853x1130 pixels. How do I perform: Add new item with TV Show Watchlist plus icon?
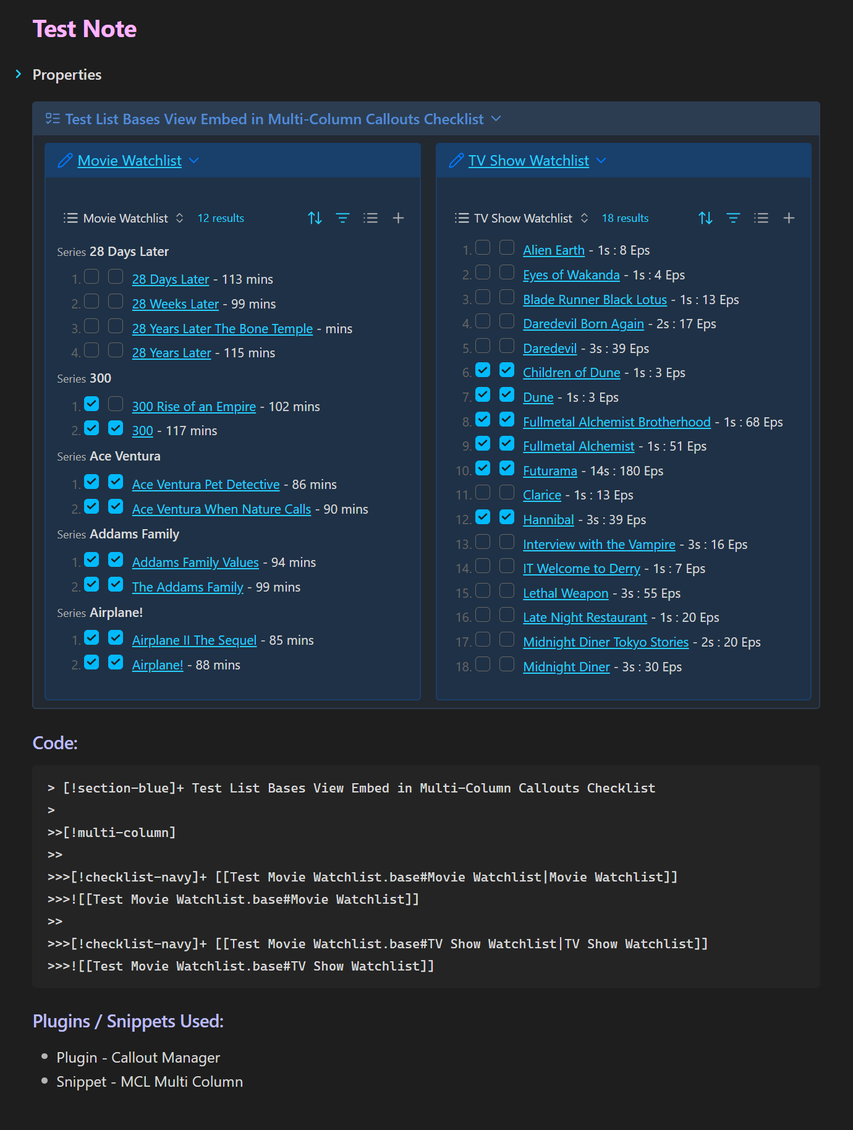[789, 218]
